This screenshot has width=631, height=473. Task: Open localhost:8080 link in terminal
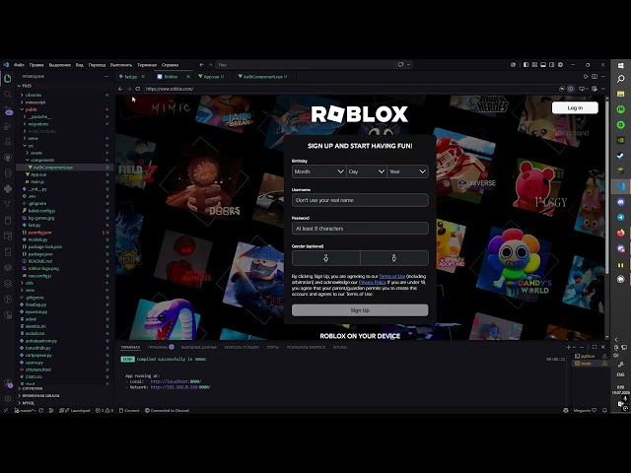pos(175,381)
